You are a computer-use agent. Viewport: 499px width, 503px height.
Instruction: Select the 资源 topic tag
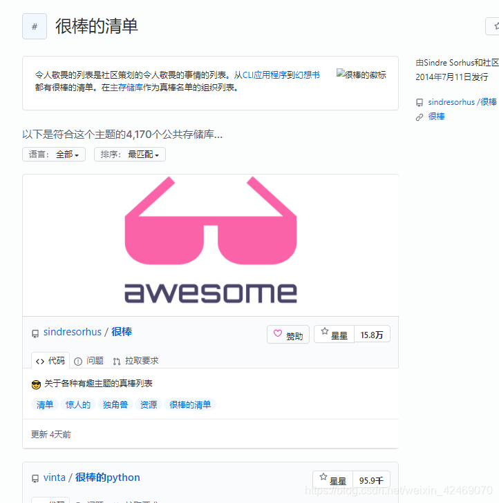click(x=149, y=404)
